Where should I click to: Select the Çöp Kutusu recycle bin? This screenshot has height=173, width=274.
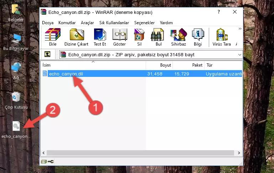point(16,101)
